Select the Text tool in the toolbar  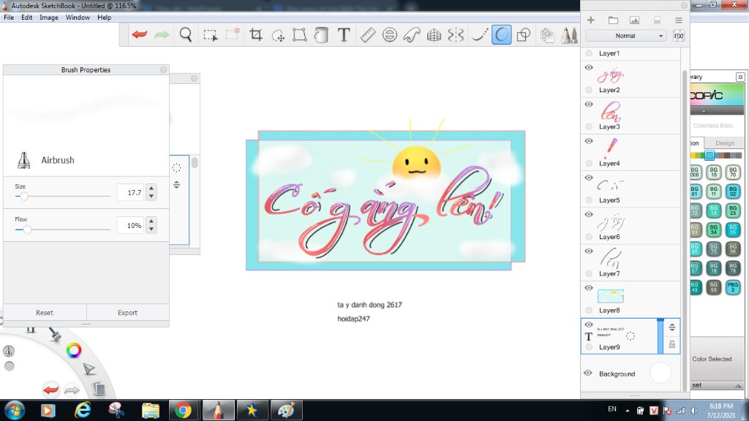(x=344, y=34)
